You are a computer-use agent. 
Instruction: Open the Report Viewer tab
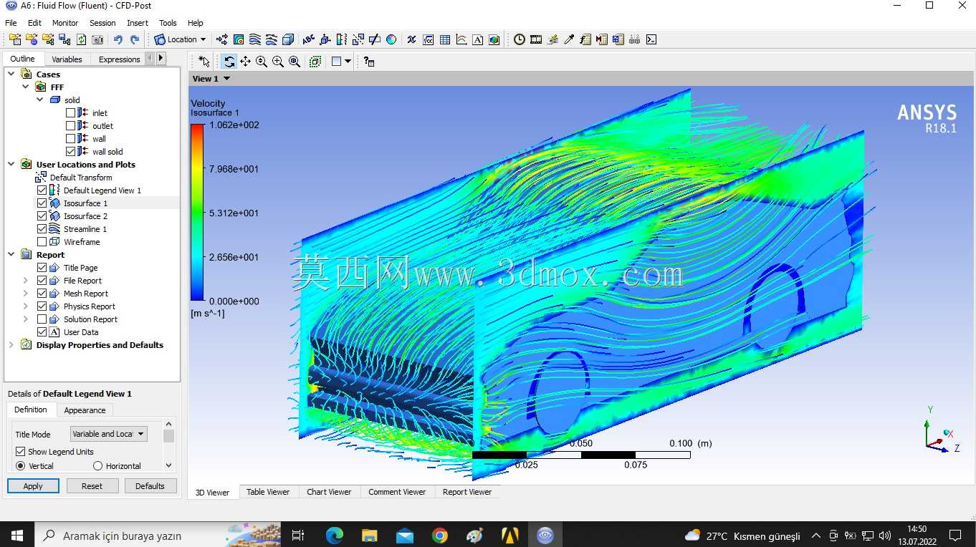click(x=467, y=492)
